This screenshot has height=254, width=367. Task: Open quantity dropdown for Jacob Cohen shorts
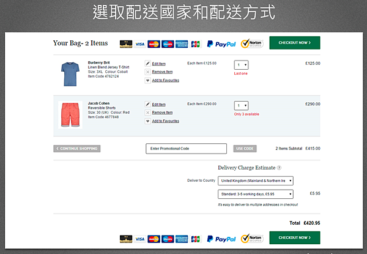pos(241,106)
